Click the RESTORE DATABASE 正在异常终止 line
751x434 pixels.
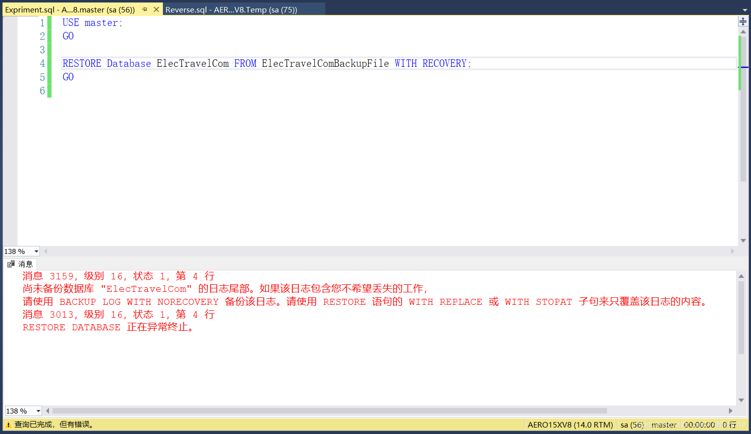click(x=108, y=327)
